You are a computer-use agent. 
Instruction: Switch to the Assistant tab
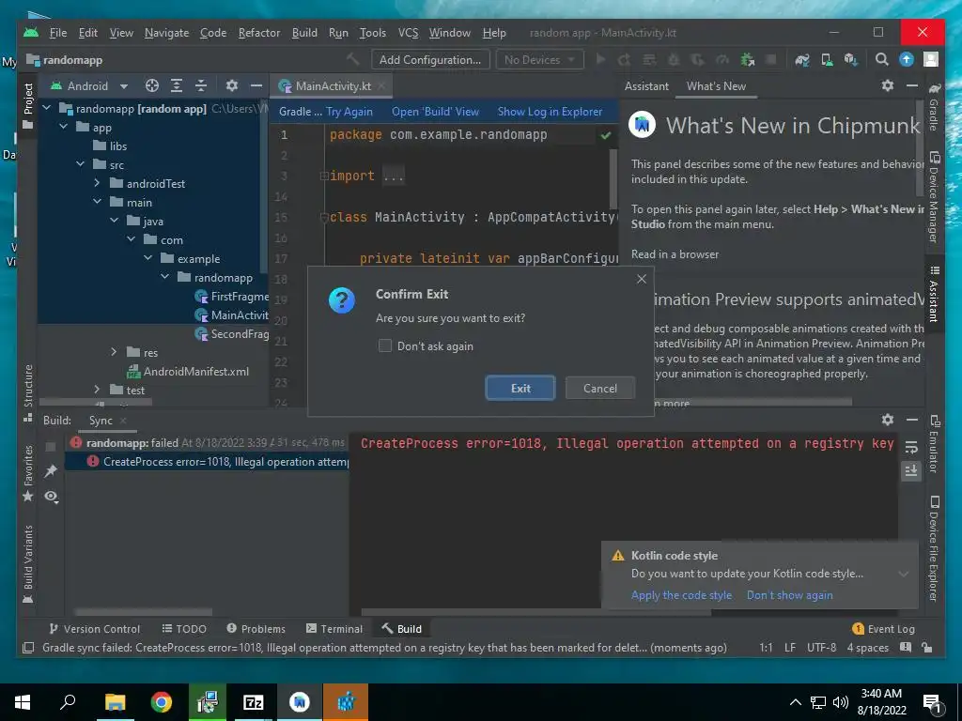[646, 85]
